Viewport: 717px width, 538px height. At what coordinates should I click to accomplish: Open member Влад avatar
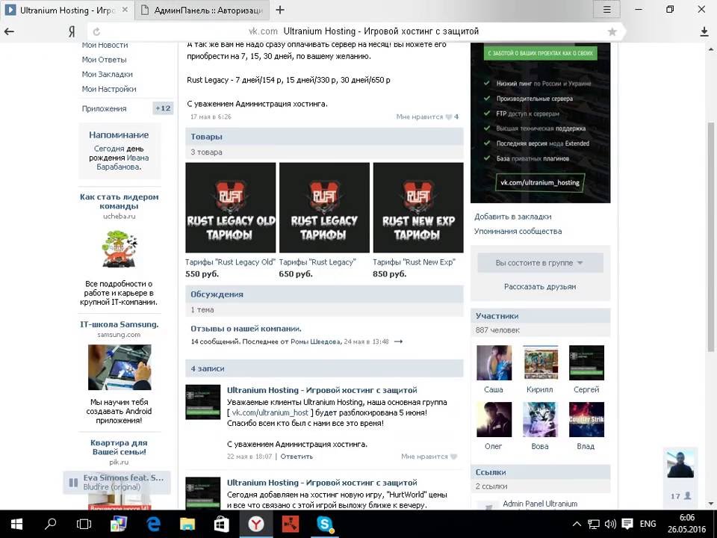pyautogui.click(x=586, y=419)
